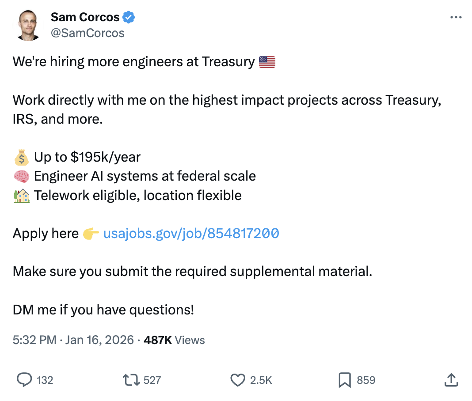Open the more options menu with the three dots
This screenshot has height=401, width=472.
click(456, 17)
